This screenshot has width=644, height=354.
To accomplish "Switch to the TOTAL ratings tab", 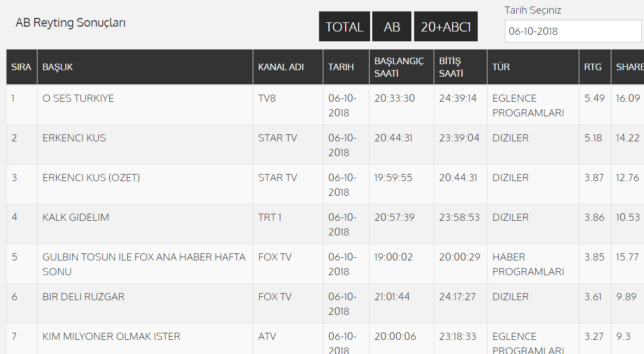I will (344, 27).
